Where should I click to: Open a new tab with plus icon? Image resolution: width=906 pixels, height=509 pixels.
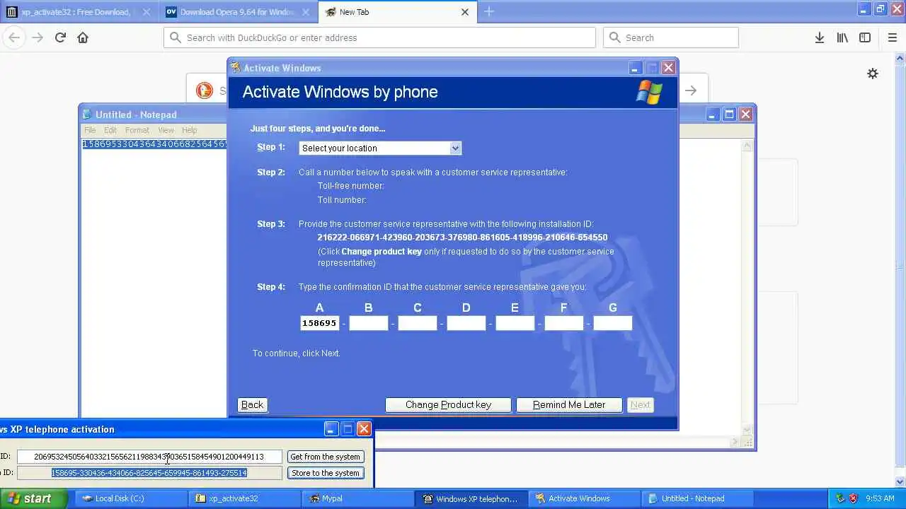pos(489,11)
